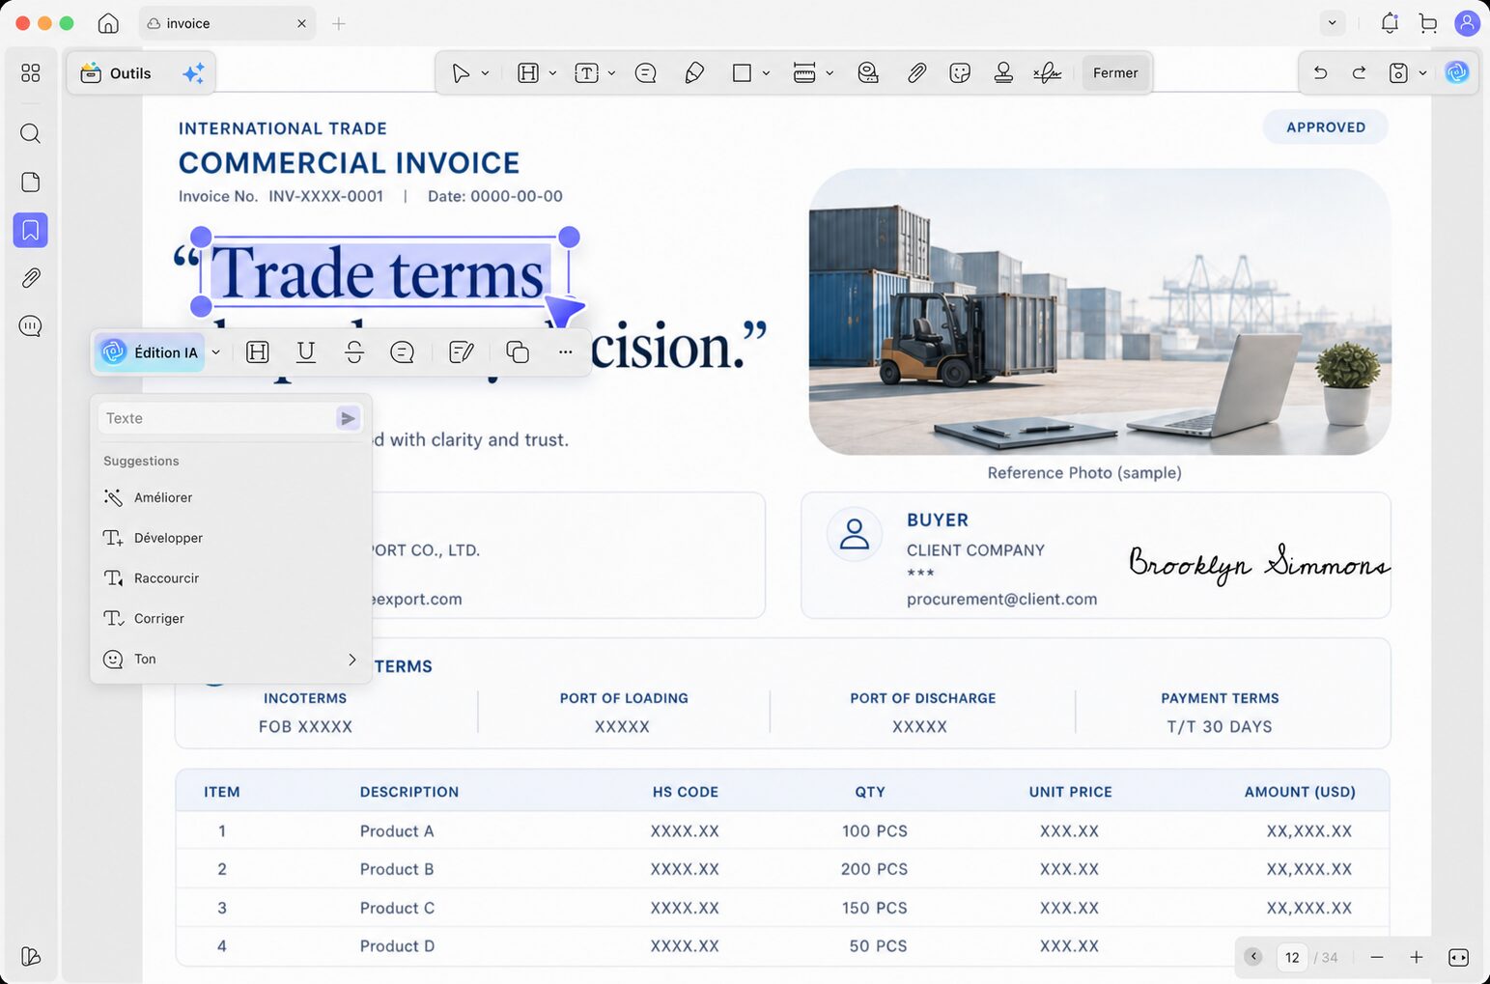
Task: Open the bookmarks panel in sidebar
Action: [x=31, y=231]
